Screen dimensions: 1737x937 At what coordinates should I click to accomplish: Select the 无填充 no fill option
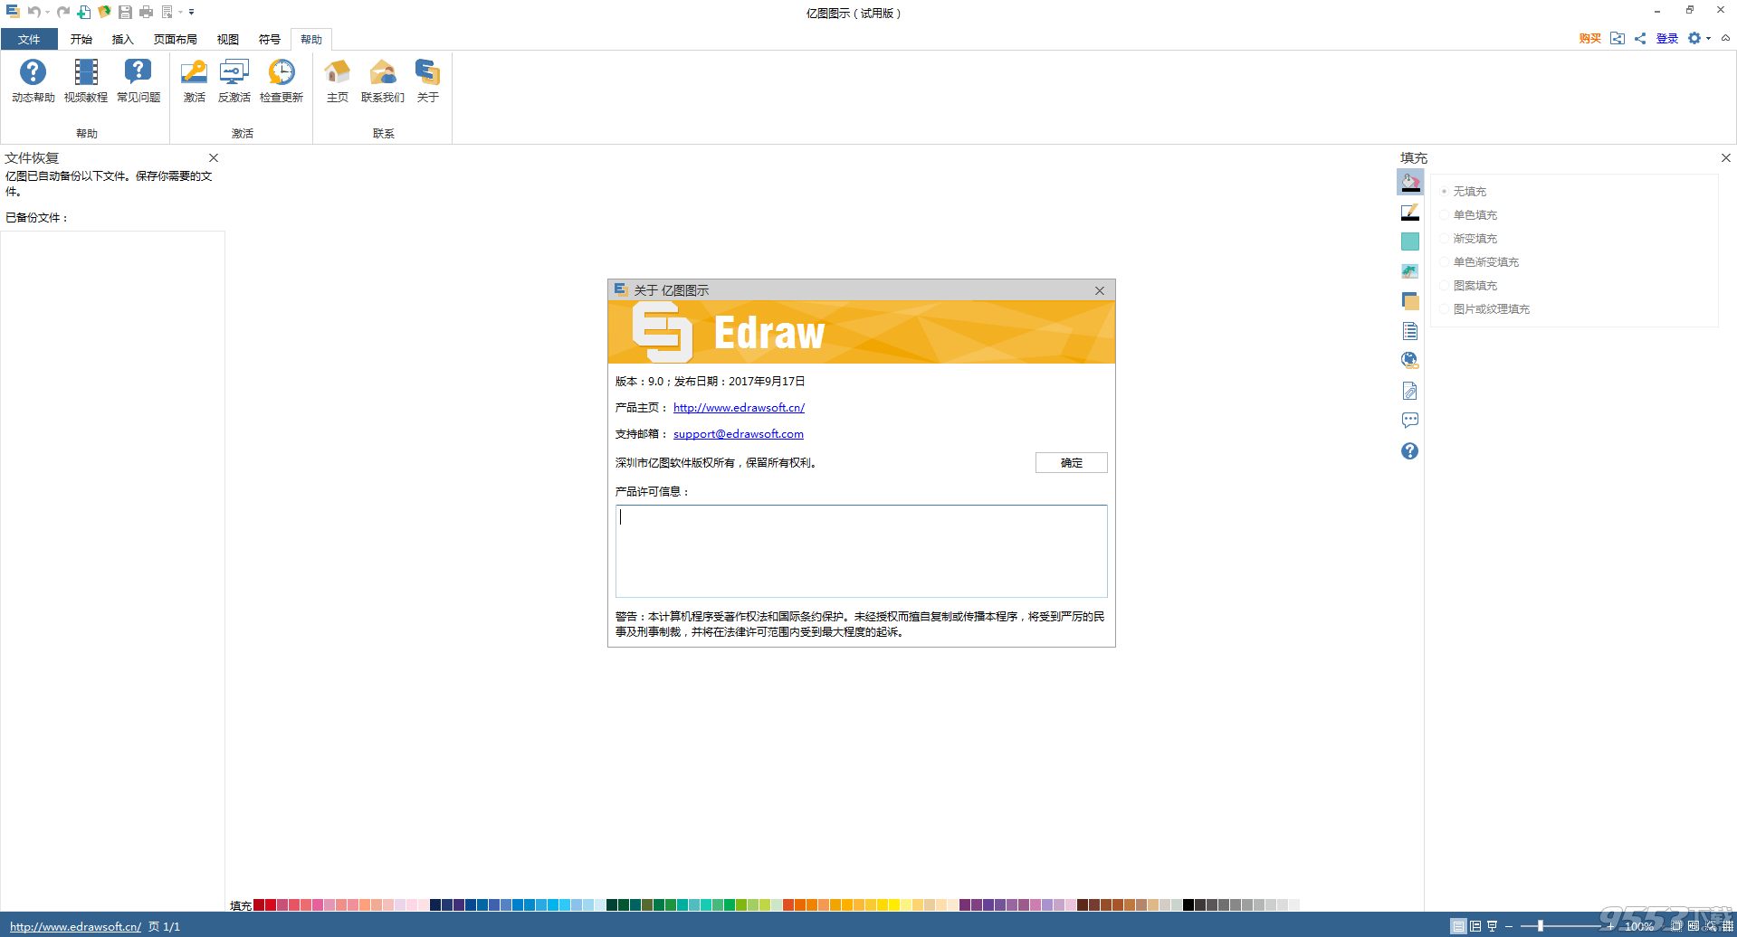[x=1465, y=192]
